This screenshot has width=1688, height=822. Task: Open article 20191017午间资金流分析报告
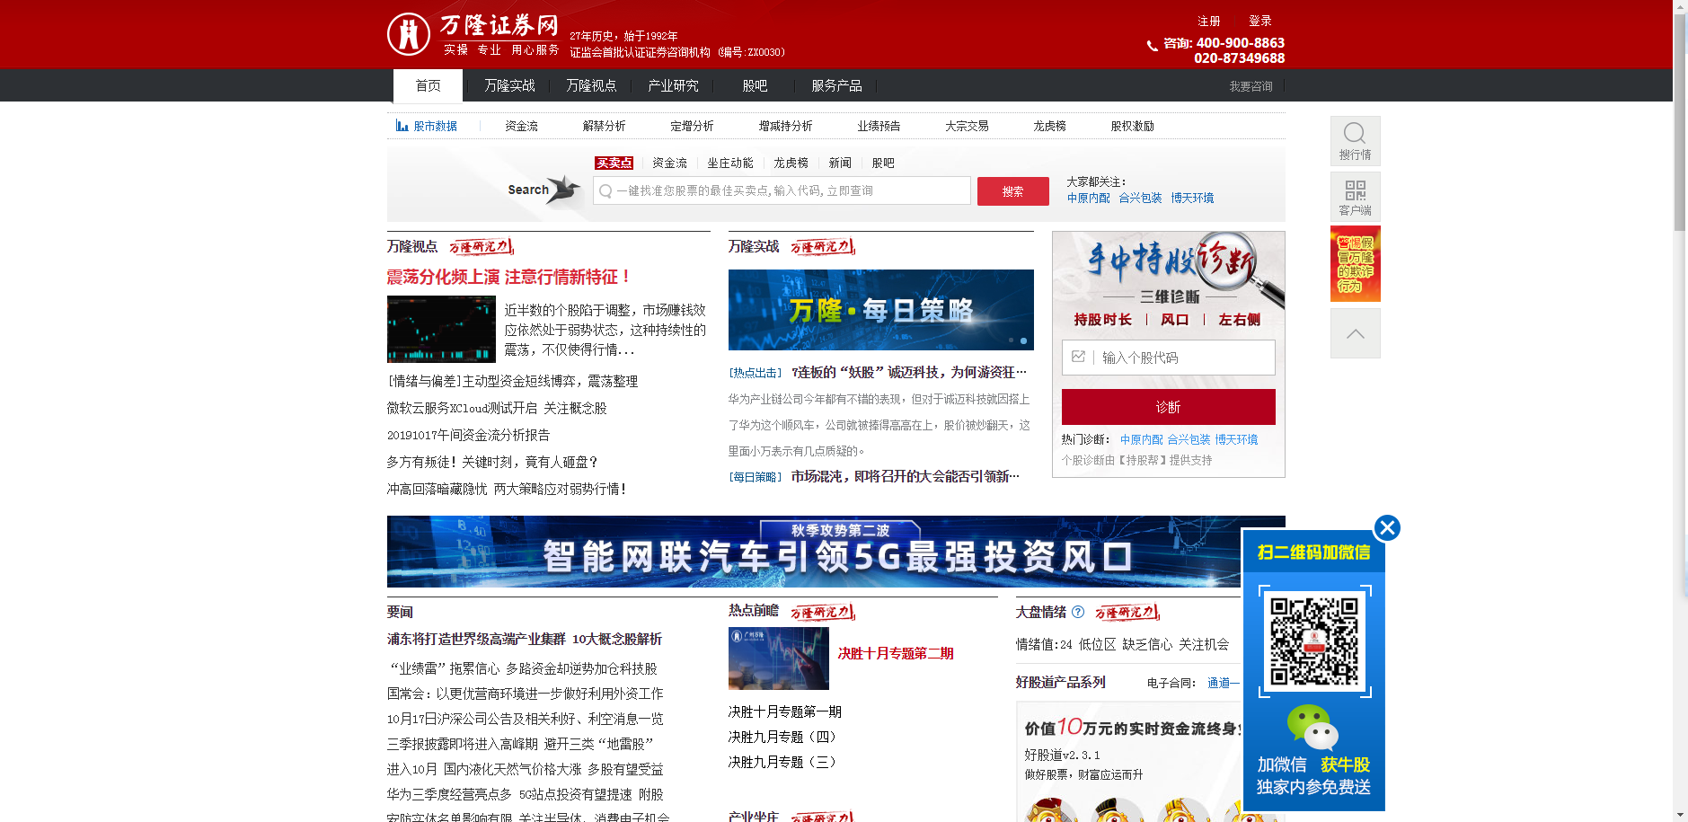click(x=468, y=435)
